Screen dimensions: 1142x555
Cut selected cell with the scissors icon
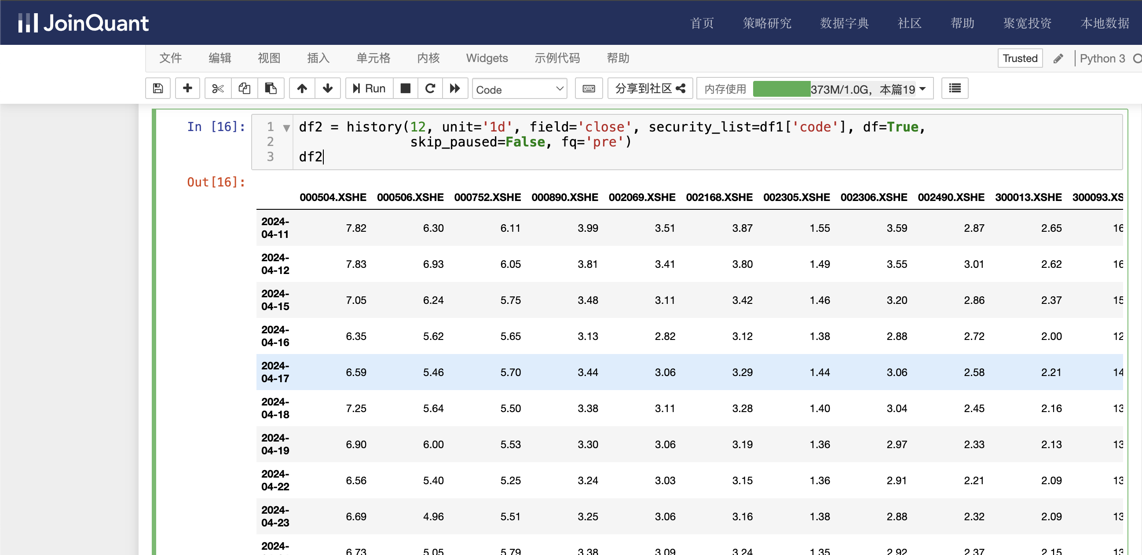(x=218, y=89)
